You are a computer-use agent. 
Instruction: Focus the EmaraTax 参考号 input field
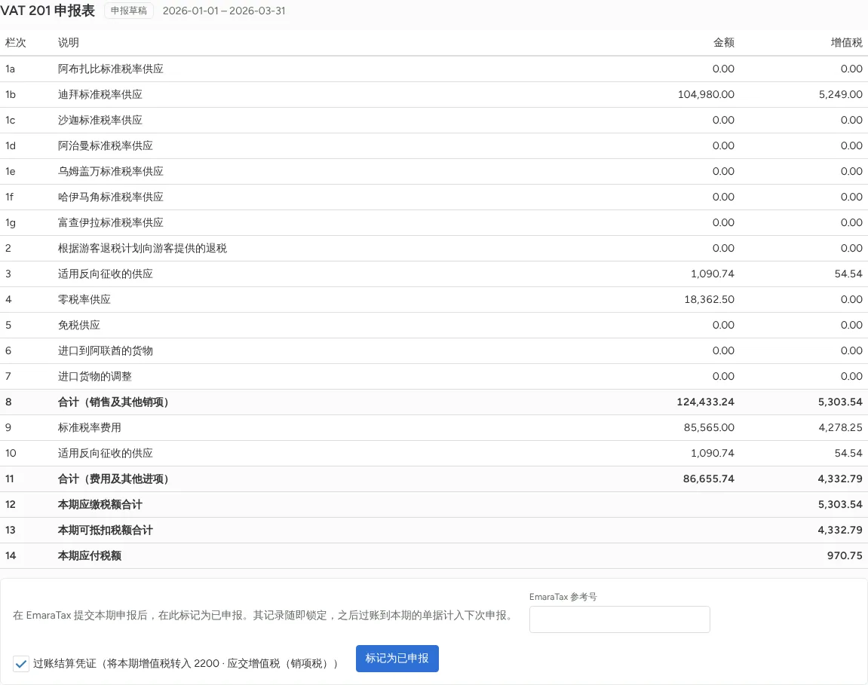click(619, 619)
